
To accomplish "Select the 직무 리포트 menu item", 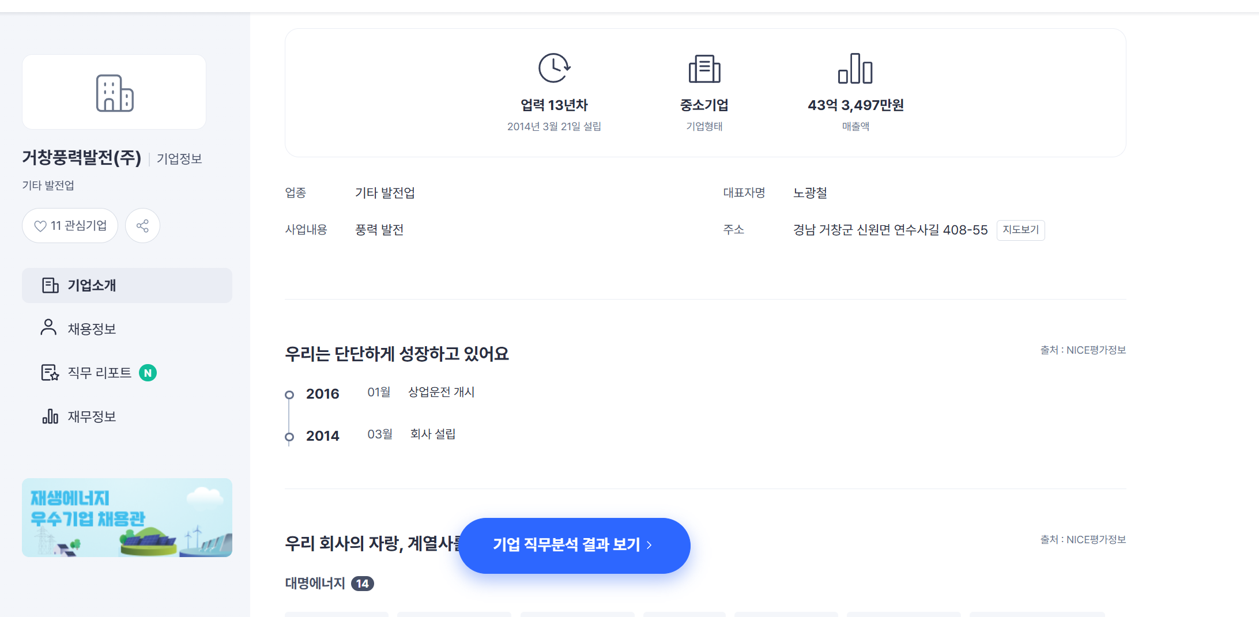I will point(99,373).
